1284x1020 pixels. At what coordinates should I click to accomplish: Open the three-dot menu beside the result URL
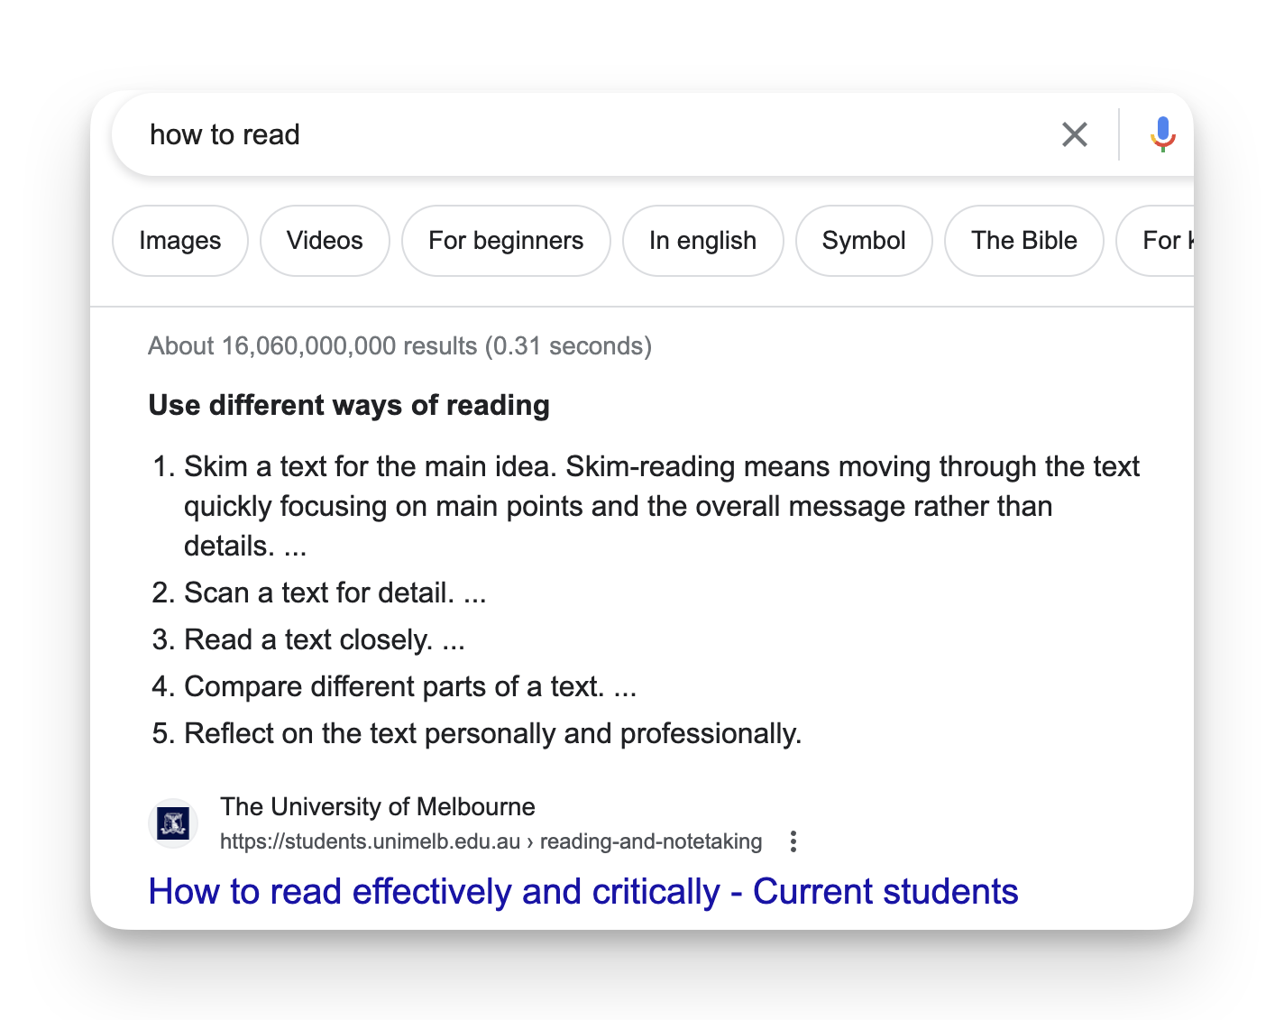(x=793, y=841)
